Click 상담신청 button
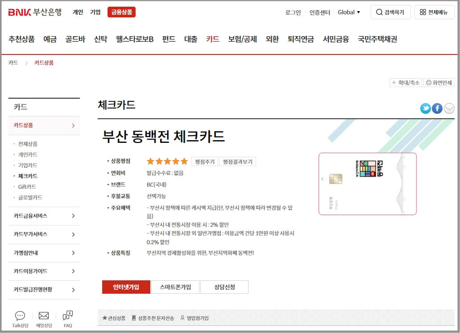Viewport: 460px width, 333px height. coord(224,287)
